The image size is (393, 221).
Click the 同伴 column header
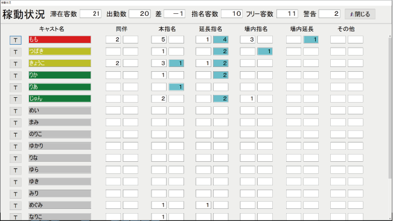click(122, 29)
